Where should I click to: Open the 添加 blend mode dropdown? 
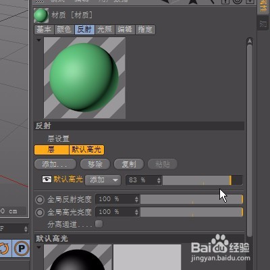[103, 180]
